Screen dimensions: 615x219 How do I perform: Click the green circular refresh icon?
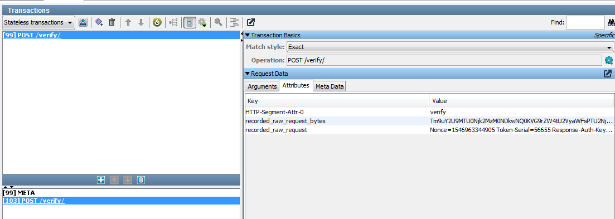coord(157,22)
